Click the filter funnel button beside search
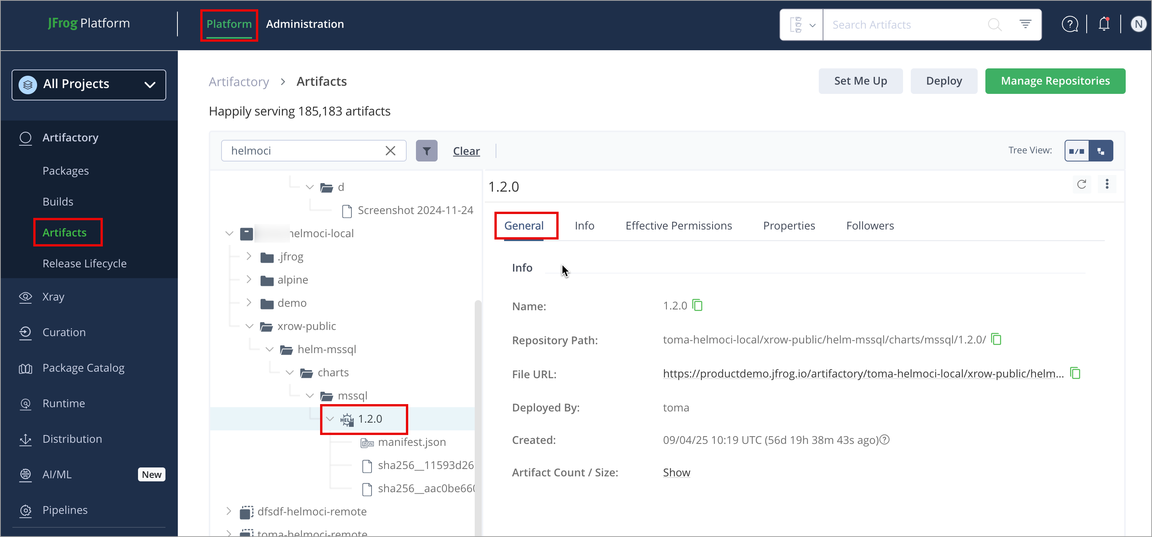Viewport: 1152px width, 537px height. (426, 151)
